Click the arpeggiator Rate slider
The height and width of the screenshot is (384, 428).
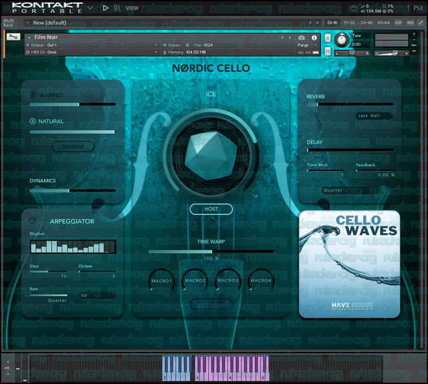pyautogui.click(x=48, y=295)
